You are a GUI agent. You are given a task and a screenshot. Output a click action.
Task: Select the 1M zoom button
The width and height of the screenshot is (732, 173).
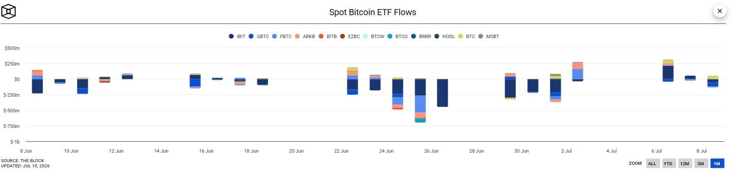click(717, 163)
